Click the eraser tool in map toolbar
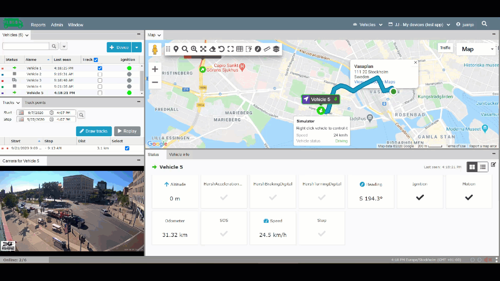This screenshot has width=500, height=281. coord(212,49)
